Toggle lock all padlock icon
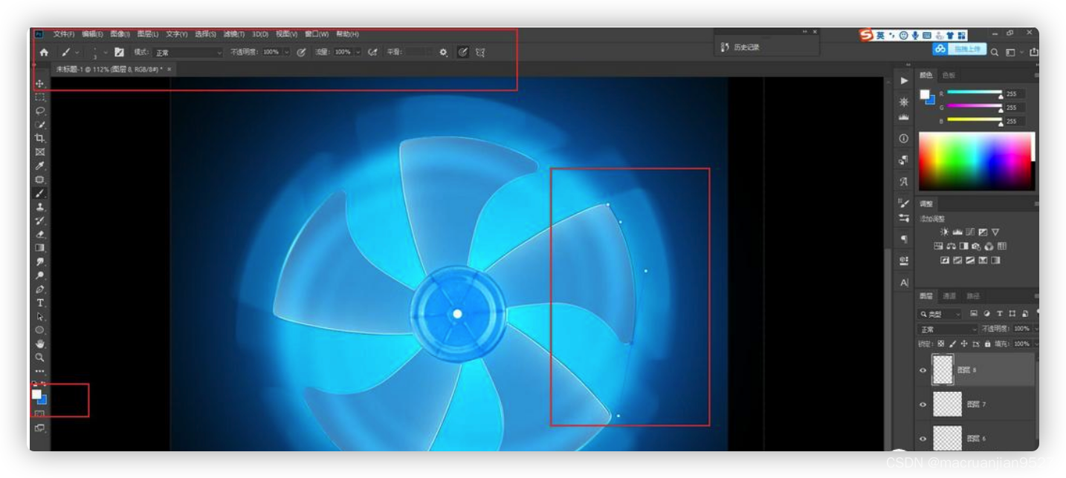Screen dimensions: 1066x478 pos(987,344)
